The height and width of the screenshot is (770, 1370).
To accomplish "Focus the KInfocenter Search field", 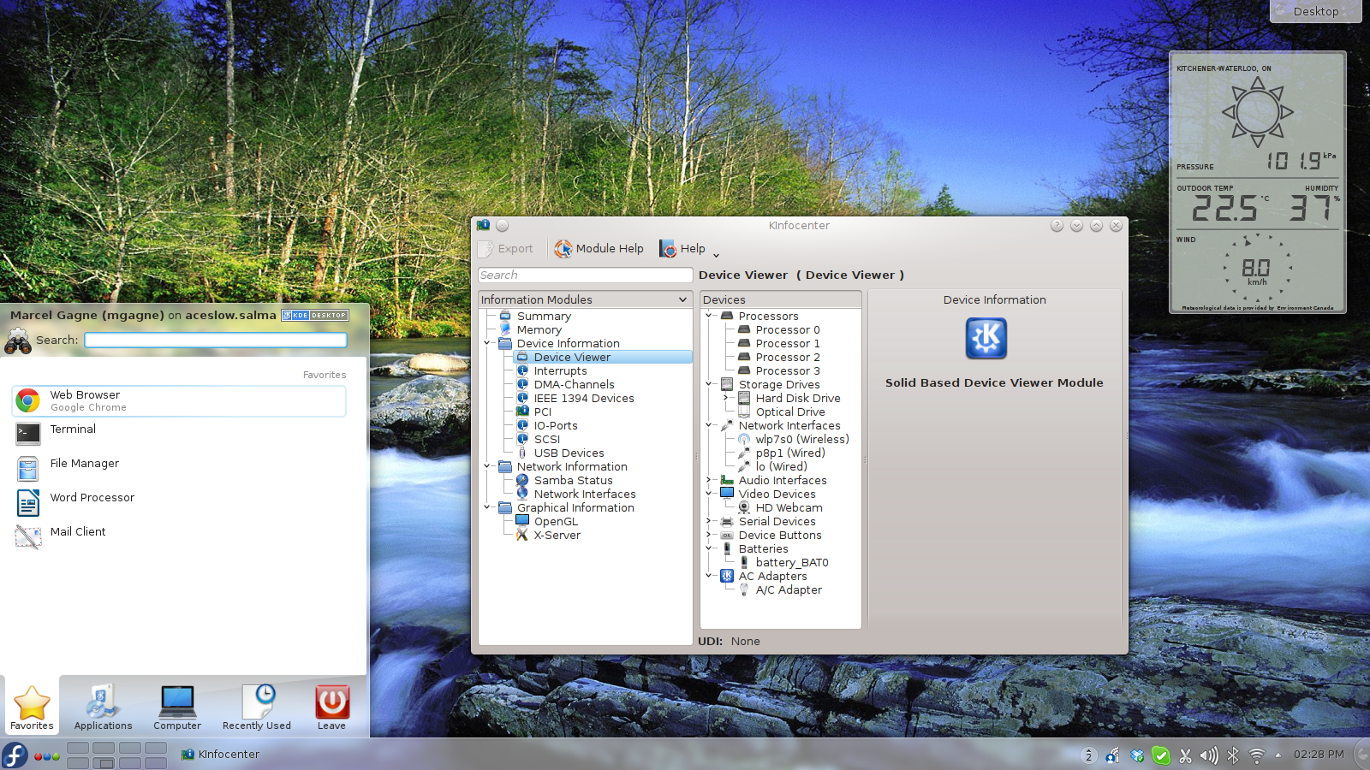I will click(x=585, y=275).
